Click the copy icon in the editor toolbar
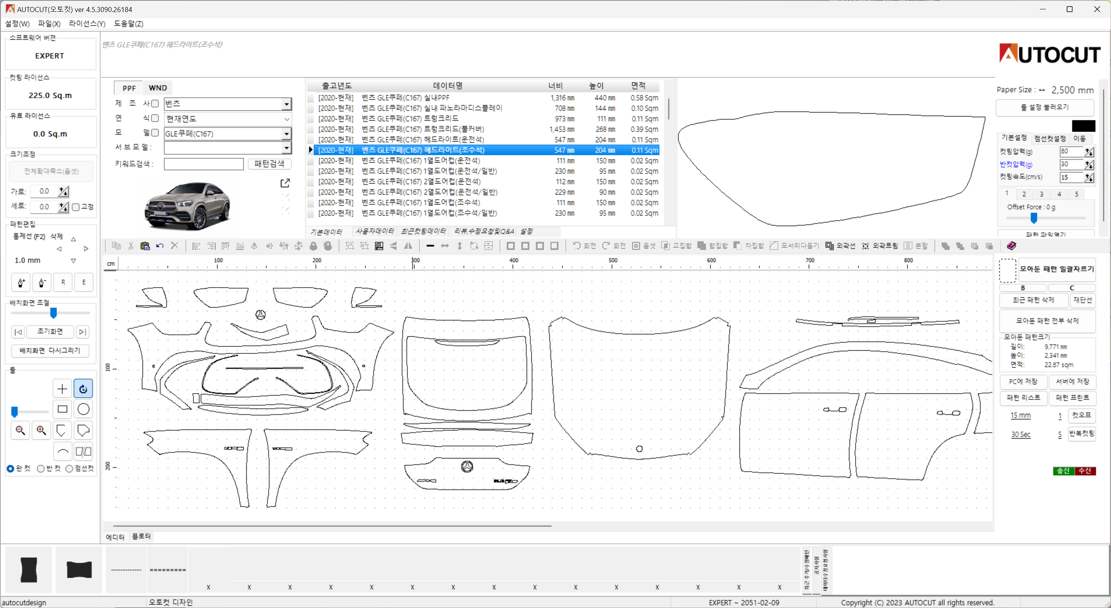This screenshot has width=1111, height=608. pos(116,246)
